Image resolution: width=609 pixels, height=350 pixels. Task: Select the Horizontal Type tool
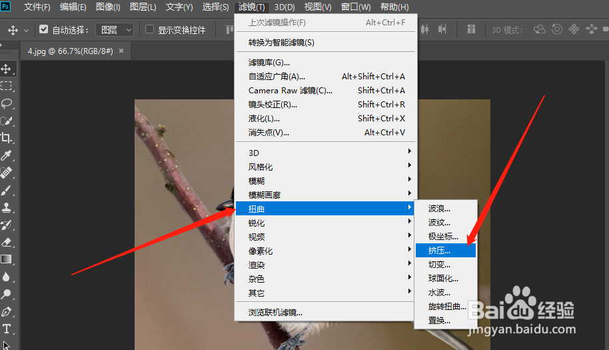click(x=6, y=329)
